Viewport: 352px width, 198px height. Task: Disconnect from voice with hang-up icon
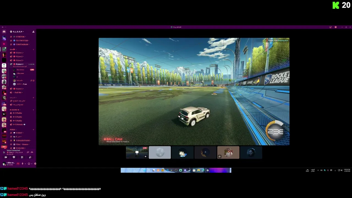click(x=32, y=152)
